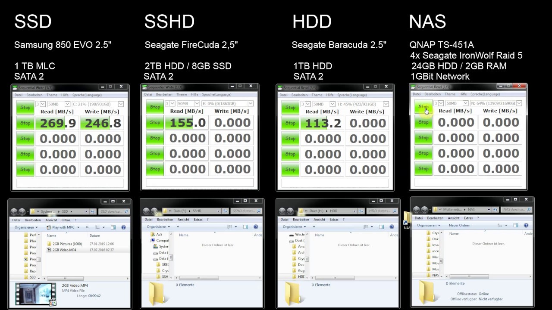
Task: Open help in the NAS Explorer window
Action: tap(526, 225)
